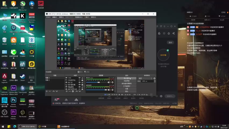The height and width of the screenshot is (129, 229).
Task: Open MSI Afterburner desktop shortcut
Action: pyautogui.click(x=23, y=5)
